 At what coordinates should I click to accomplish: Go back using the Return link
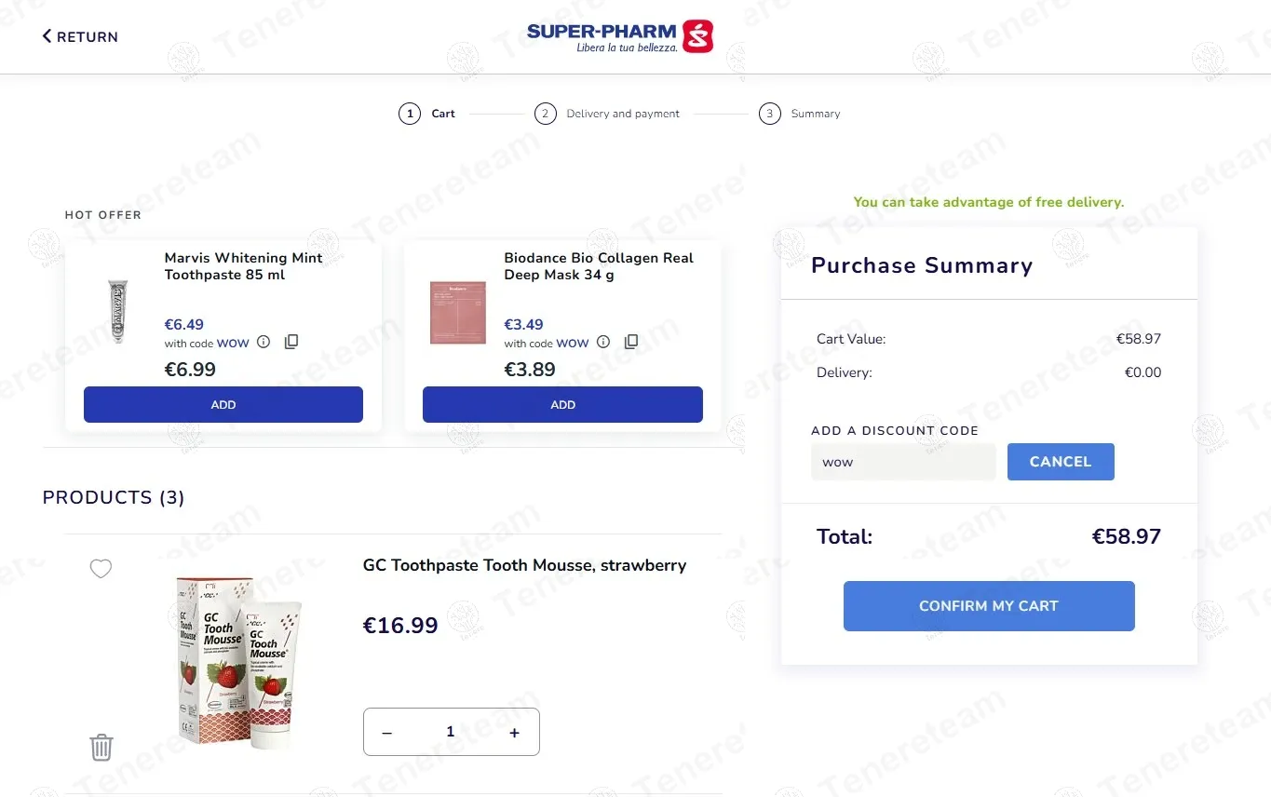point(80,37)
